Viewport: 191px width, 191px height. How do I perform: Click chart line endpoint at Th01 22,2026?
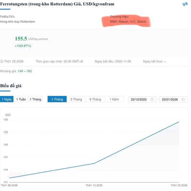click(179, 122)
